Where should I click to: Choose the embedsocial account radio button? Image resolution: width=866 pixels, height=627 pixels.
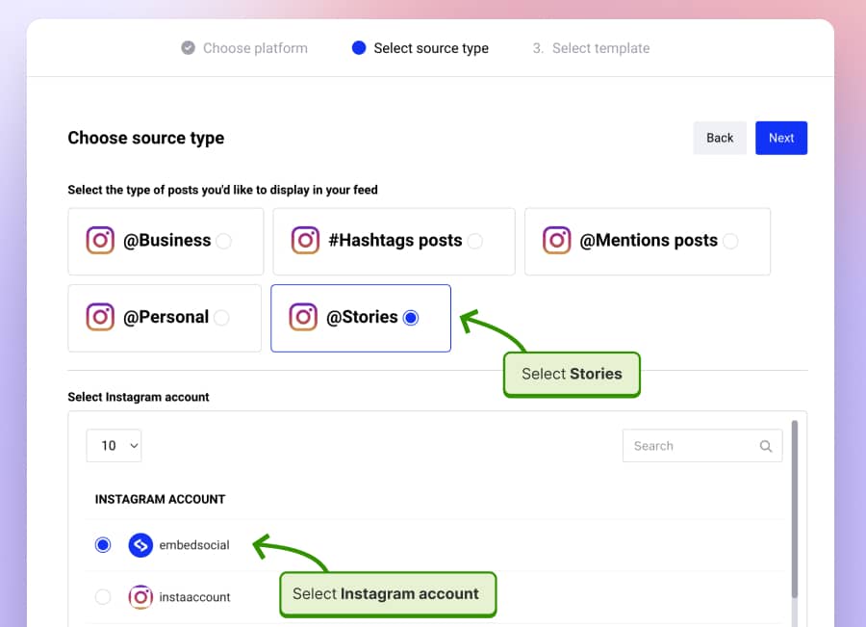103,545
